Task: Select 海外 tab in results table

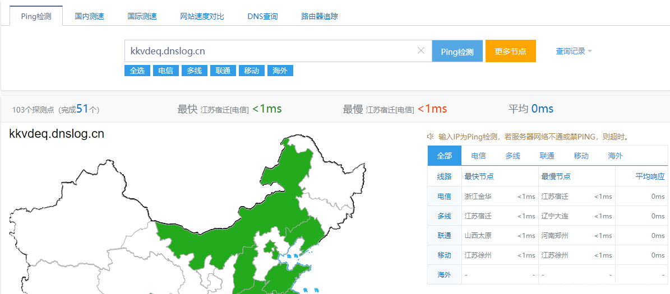Action: [x=615, y=156]
